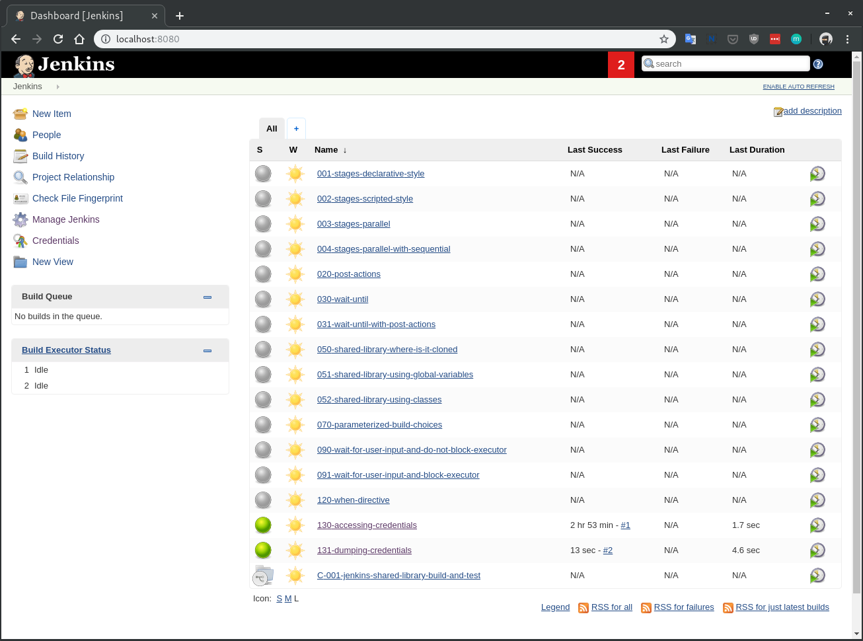Sort jobs by Last Duration column

pos(757,150)
